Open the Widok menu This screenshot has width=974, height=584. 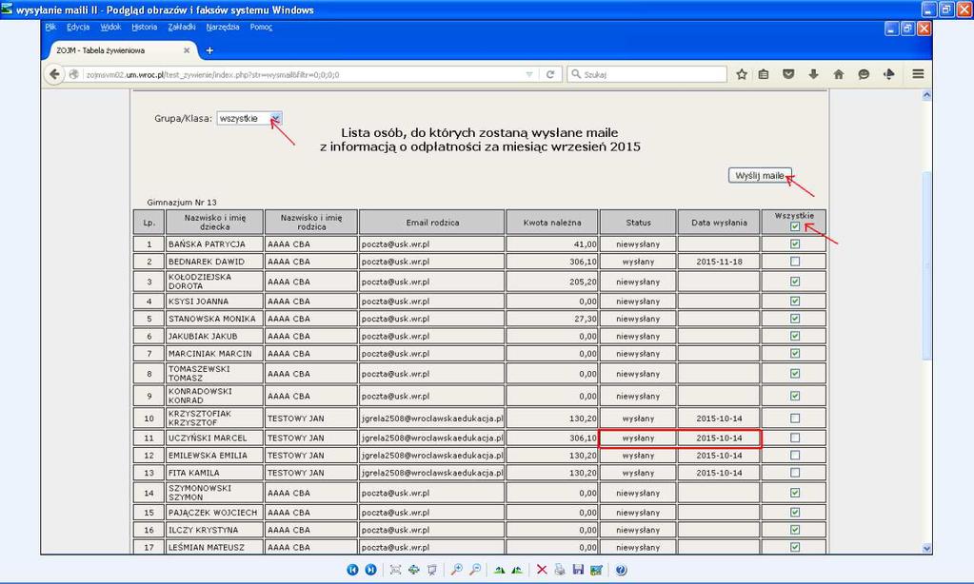pyautogui.click(x=110, y=27)
